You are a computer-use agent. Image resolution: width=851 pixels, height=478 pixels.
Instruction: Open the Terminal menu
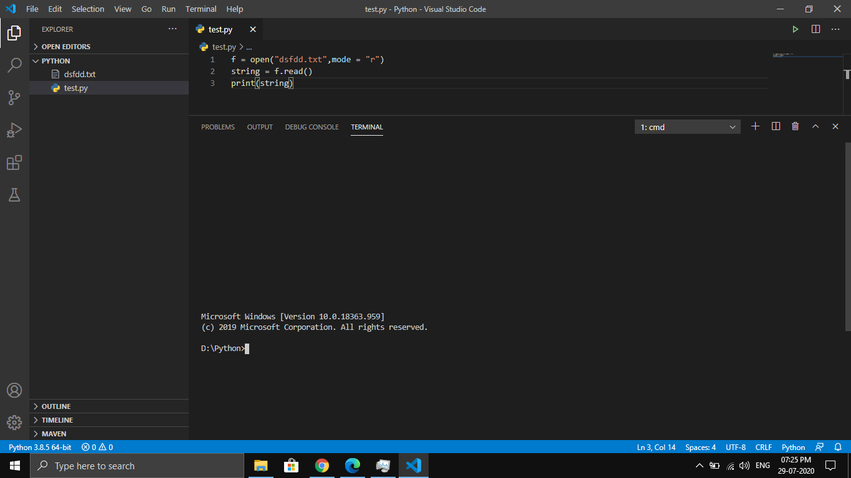[x=201, y=9]
